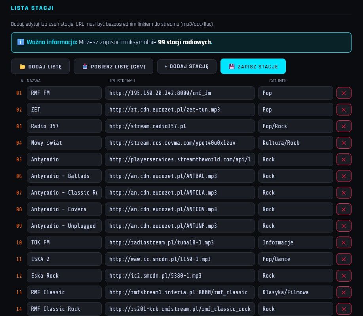The image size is (363, 316).
Task: Delete station row 07 Antyradio Classic
Action: (344, 193)
